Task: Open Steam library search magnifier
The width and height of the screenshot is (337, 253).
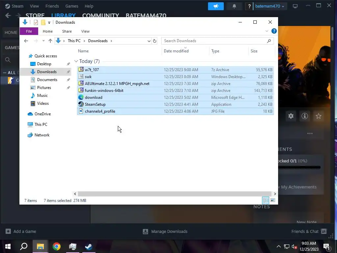Action: (x=8, y=60)
